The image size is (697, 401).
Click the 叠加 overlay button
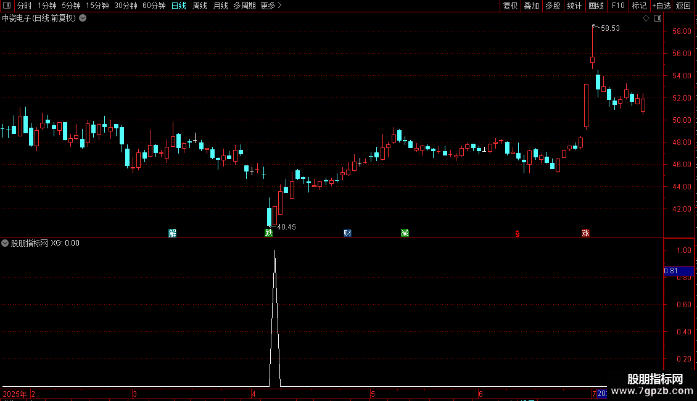pos(531,6)
